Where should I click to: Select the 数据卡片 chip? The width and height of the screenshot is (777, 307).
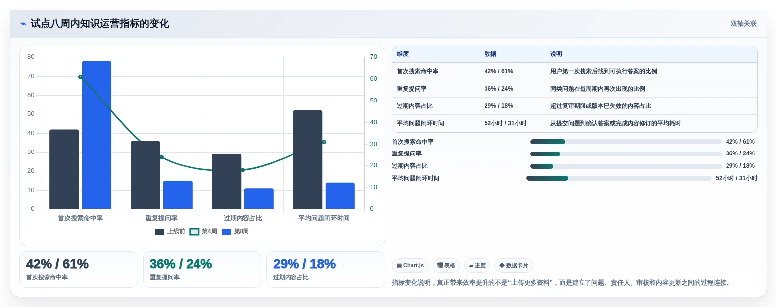(514, 266)
